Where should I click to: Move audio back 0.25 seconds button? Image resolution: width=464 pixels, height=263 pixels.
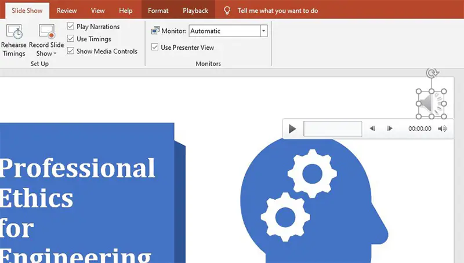point(372,128)
